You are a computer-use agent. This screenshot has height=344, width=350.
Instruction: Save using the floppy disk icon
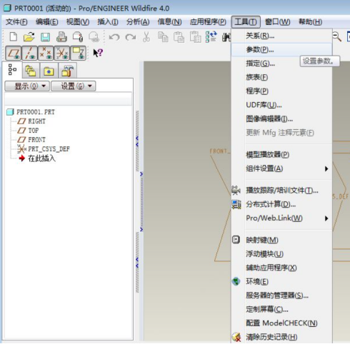click(x=45, y=37)
